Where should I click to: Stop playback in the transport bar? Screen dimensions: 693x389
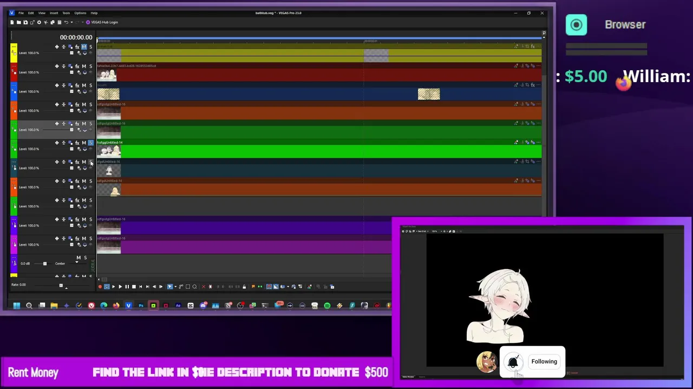(134, 287)
